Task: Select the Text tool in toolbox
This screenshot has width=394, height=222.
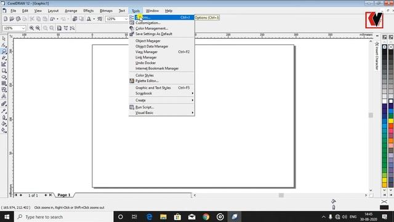Action: tap(4, 96)
